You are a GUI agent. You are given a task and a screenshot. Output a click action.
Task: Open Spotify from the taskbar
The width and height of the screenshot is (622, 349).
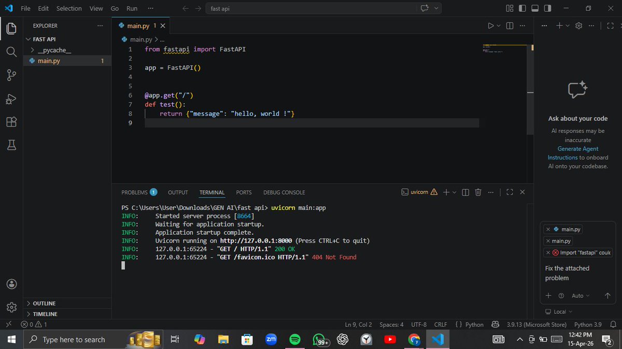click(x=295, y=340)
